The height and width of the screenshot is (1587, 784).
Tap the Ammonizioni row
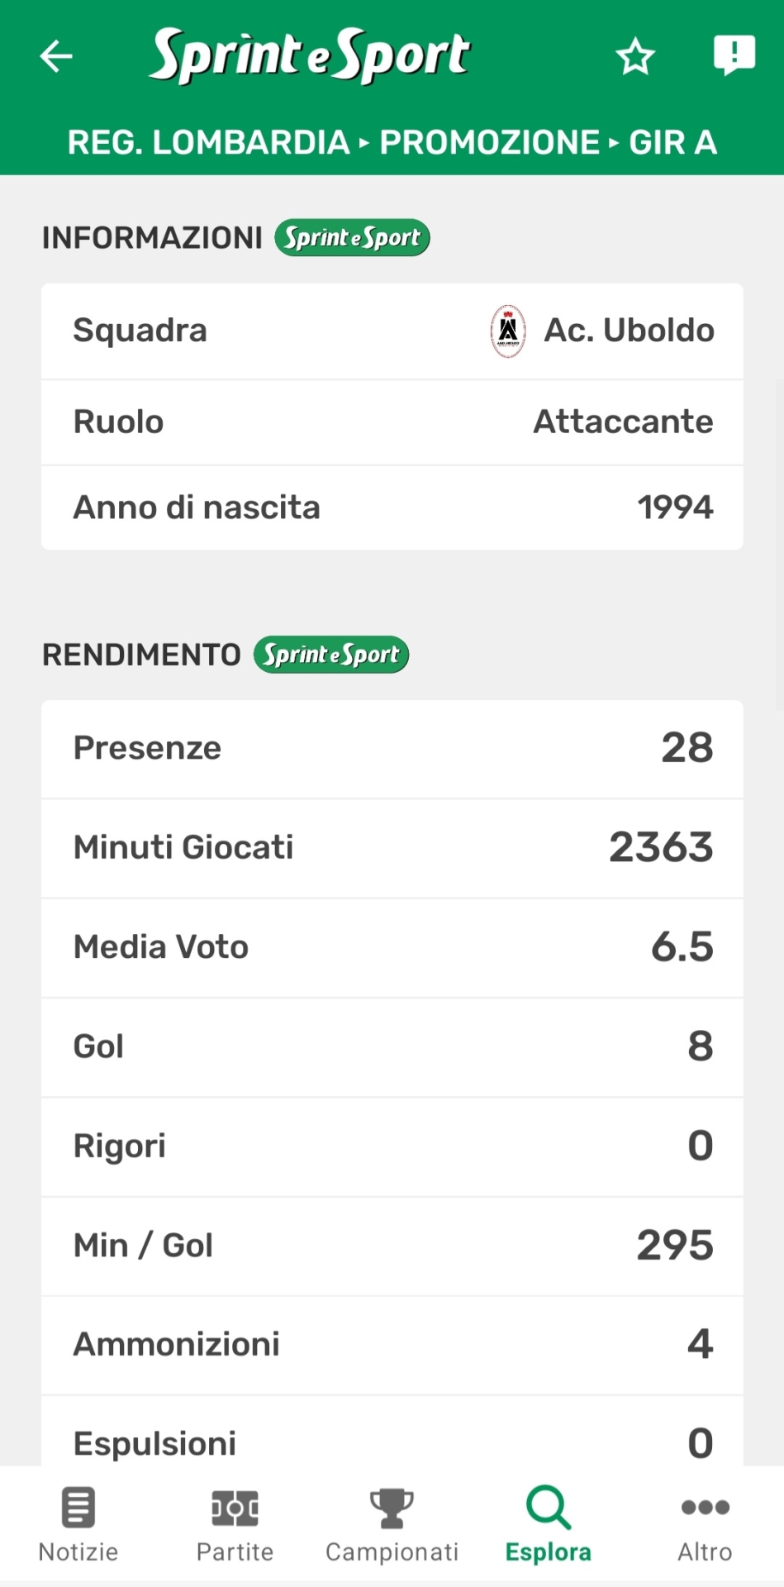coord(392,1345)
